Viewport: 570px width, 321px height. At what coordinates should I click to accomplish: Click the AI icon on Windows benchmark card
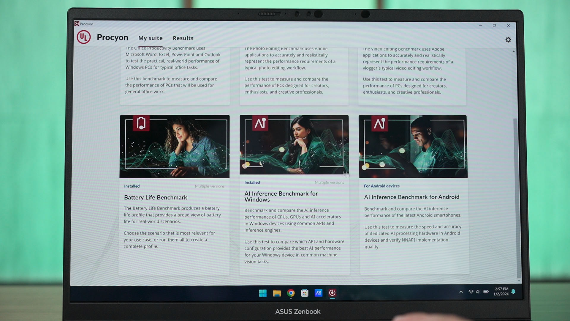click(260, 123)
